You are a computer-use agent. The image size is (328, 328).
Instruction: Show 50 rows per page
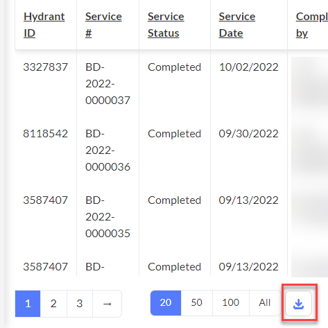(x=196, y=303)
